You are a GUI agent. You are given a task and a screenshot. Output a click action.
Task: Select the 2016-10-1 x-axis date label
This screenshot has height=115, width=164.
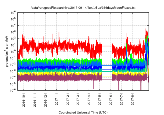[24, 100]
